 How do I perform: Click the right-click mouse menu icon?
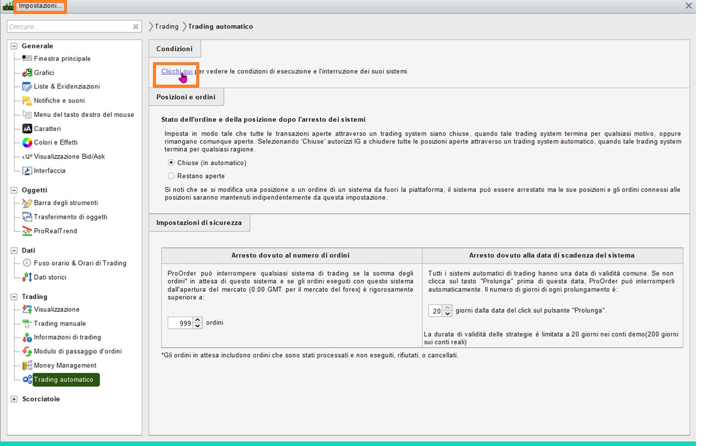coord(27,115)
